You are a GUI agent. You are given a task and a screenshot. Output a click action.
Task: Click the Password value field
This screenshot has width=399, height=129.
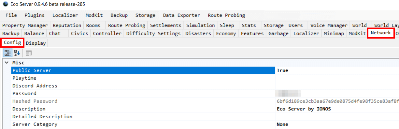click(337, 93)
